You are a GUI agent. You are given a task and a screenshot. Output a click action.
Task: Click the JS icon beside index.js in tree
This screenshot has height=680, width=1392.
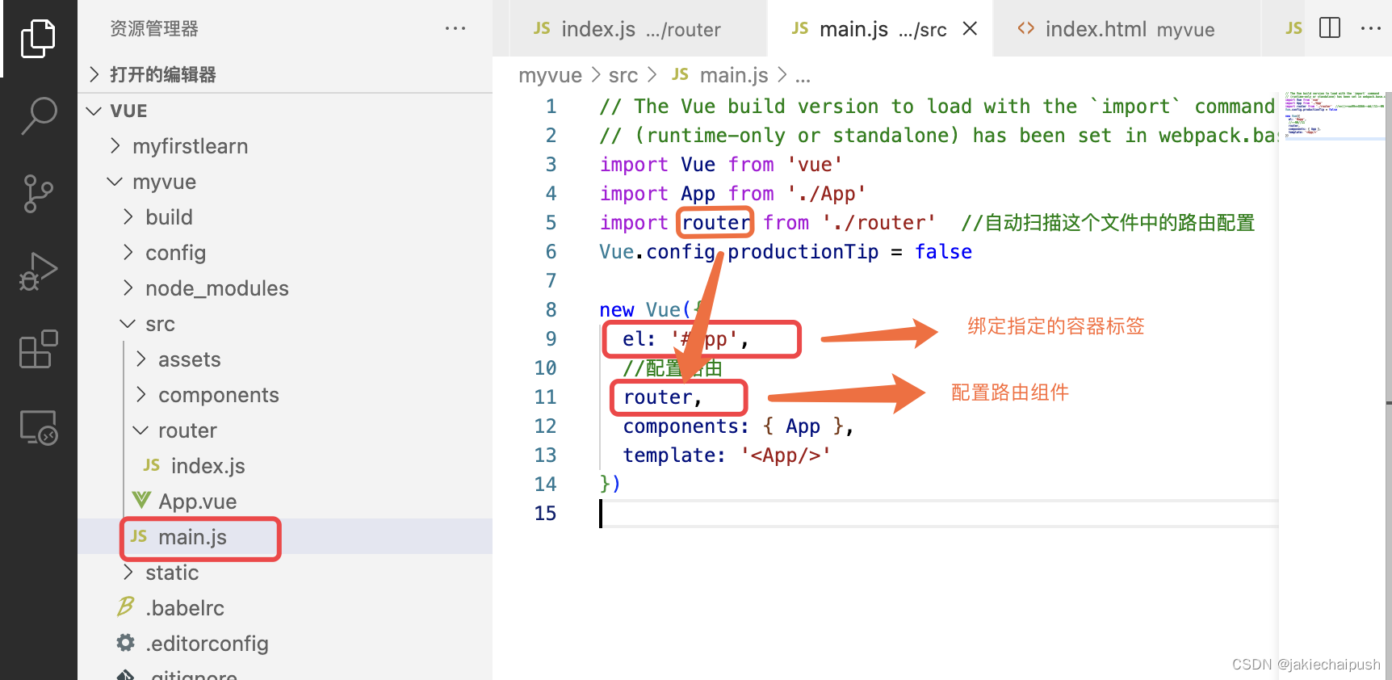(152, 465)
